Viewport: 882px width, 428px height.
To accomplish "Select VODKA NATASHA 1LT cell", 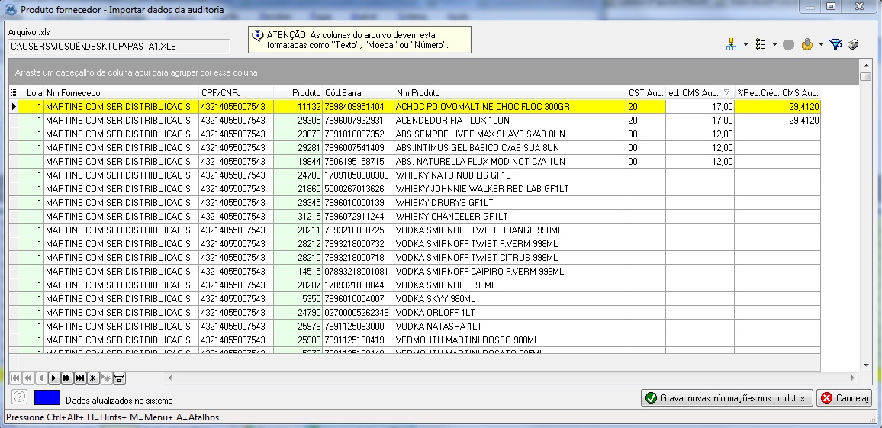I will click(x=510, y=327).
